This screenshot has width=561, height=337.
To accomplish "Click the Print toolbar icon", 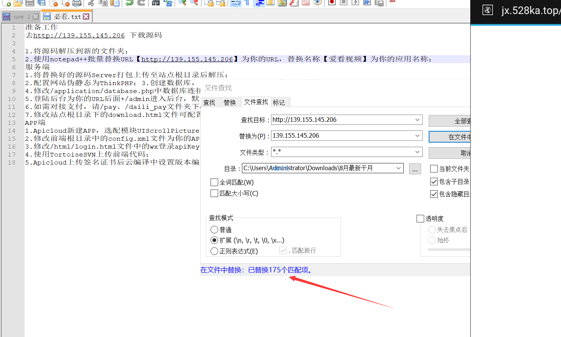I will [x=76, y=3].
